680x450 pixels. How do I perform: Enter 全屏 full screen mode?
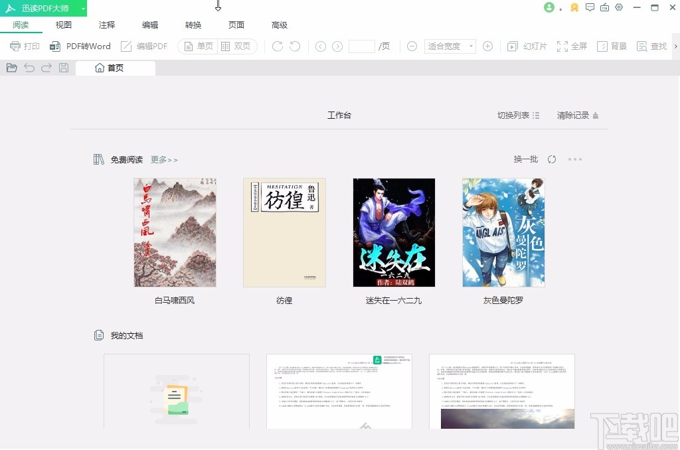(572, 46)
